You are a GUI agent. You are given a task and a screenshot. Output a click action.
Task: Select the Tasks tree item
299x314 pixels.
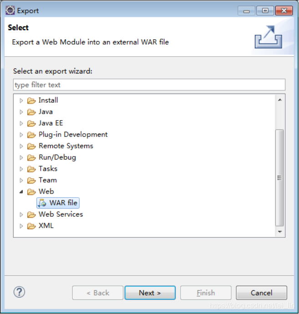[x=48, y=169]
